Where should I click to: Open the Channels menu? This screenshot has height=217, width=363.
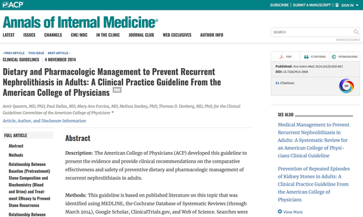click(53, 35)
